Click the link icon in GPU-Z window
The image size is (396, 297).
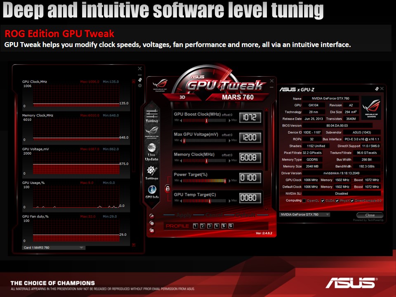click(377, 89)
